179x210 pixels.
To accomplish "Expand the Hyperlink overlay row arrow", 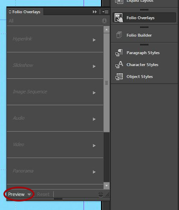I will (x=94, y=40).
